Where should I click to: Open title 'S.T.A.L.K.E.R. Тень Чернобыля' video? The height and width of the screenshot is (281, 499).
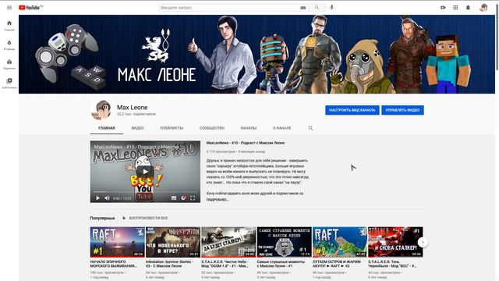click(x=392, y=264)
